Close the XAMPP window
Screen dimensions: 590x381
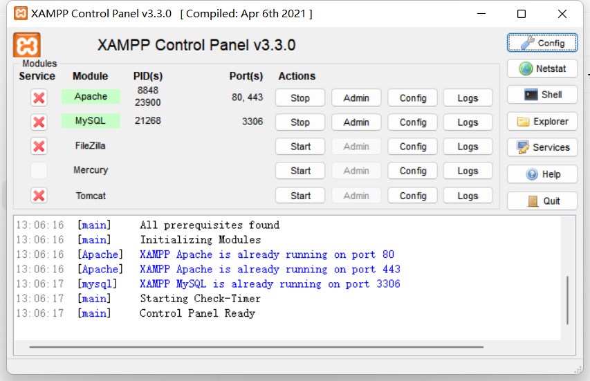pyautogui.click(x=562, y=14)
